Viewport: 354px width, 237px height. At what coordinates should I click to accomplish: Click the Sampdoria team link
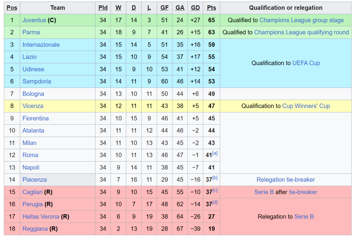point(37,81)
